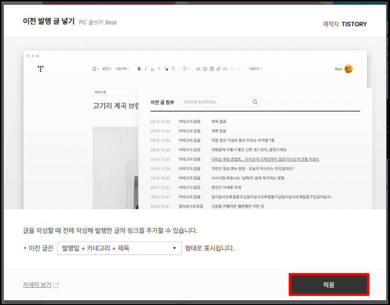Viewport: 390px width, 305px height.
Task: Click the date 2018.10.05 in the post list
Action: 160,159
